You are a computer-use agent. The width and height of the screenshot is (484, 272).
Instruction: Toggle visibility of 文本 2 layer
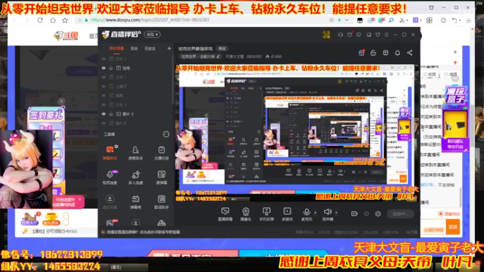pos(103,59)
